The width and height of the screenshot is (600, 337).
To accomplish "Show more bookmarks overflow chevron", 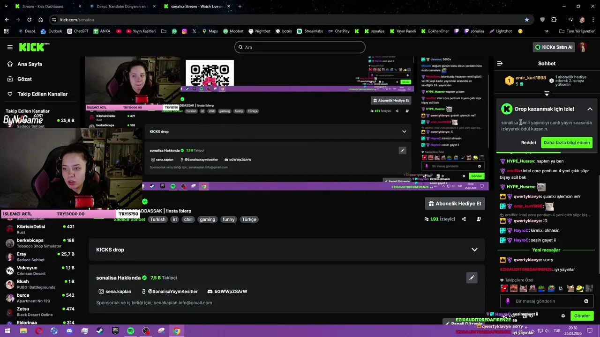I will 547,31.
